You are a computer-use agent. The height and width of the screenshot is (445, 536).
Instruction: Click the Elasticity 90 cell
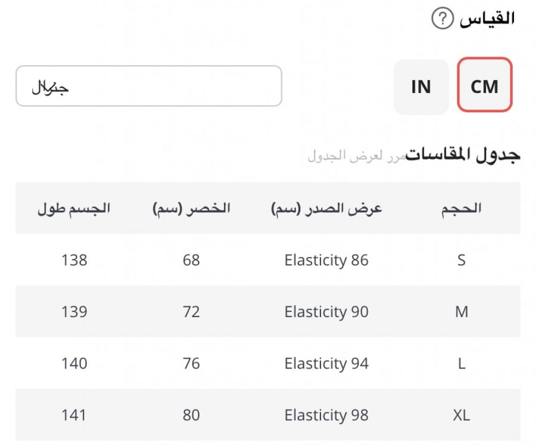coord(326,312)
